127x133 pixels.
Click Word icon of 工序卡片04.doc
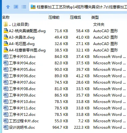(x=6, y=63)
